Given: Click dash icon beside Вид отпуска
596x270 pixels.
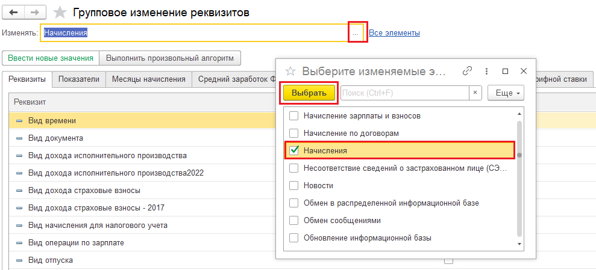Looking at the screenshot, I should 19,260.
